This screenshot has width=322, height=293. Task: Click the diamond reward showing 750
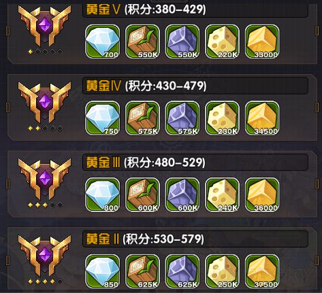tap(103, 118)
